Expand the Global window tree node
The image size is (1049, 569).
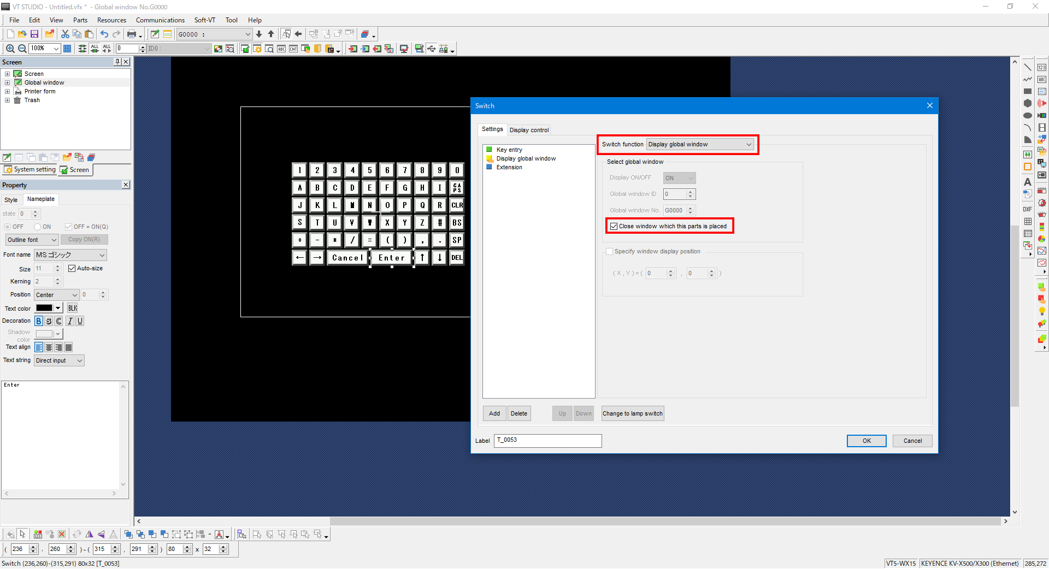point(7,83)
